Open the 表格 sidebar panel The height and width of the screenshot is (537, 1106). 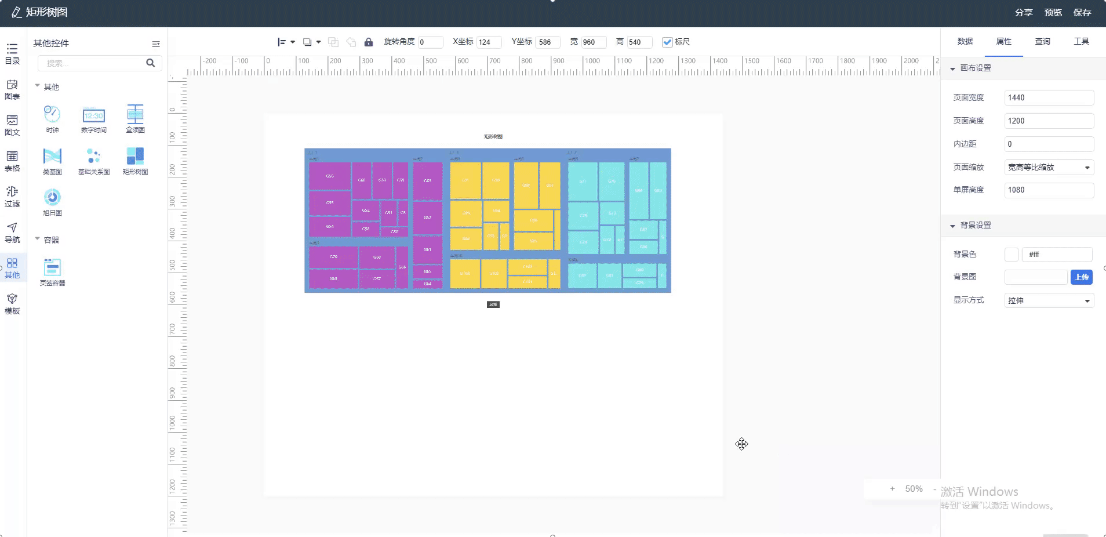(x=12, y=161)
